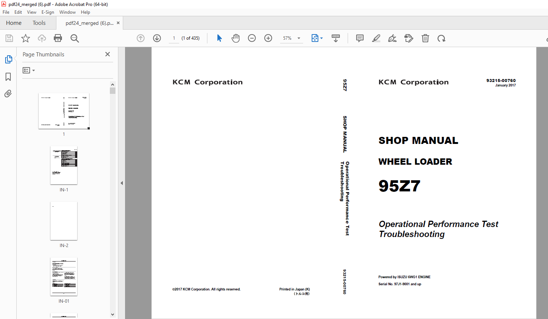Click the scrolling mode icon
Viewport: 548px width, 319px height.
point(336,38)
